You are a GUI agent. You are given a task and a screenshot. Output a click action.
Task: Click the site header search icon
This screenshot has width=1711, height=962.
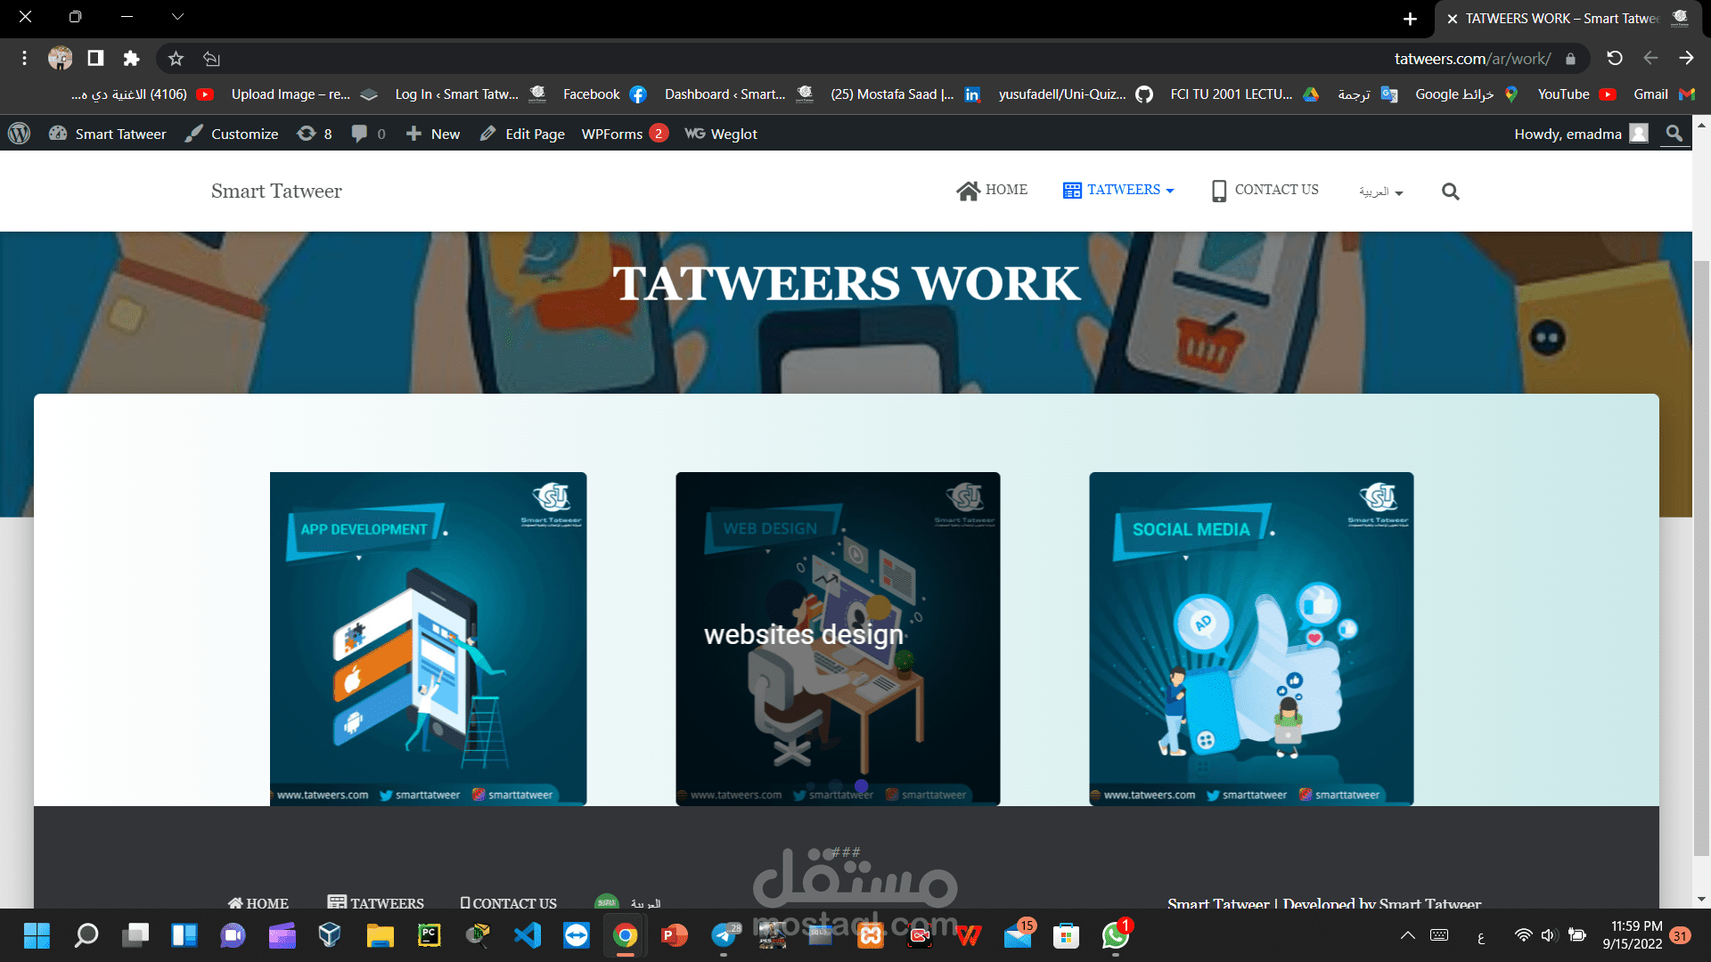pyautogui.click(x=1450, y=191)
